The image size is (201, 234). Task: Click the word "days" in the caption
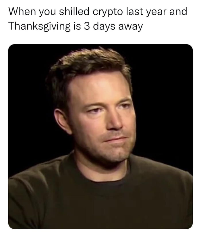pyautogui.click(x=104, y=27)
